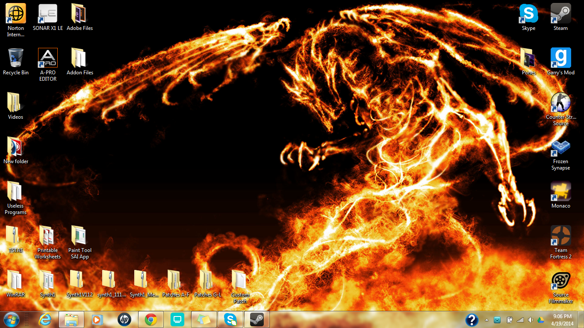Open the Steam desktop shortcut
584x328 pixels.
coord(560,14)
